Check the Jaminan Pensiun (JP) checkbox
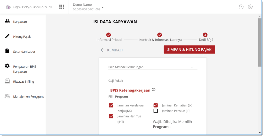The height and width of the screenshot is (137, 264). click(x=155, y=111)
